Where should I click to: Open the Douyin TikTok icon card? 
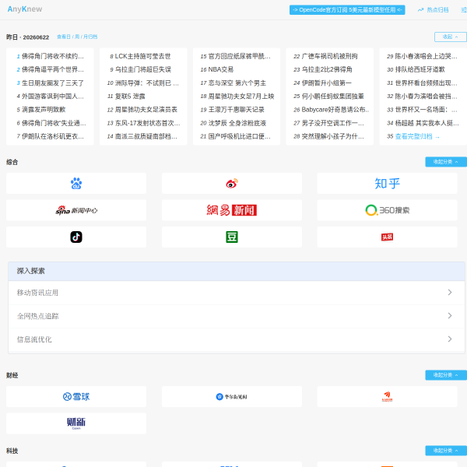coord(76,237)
